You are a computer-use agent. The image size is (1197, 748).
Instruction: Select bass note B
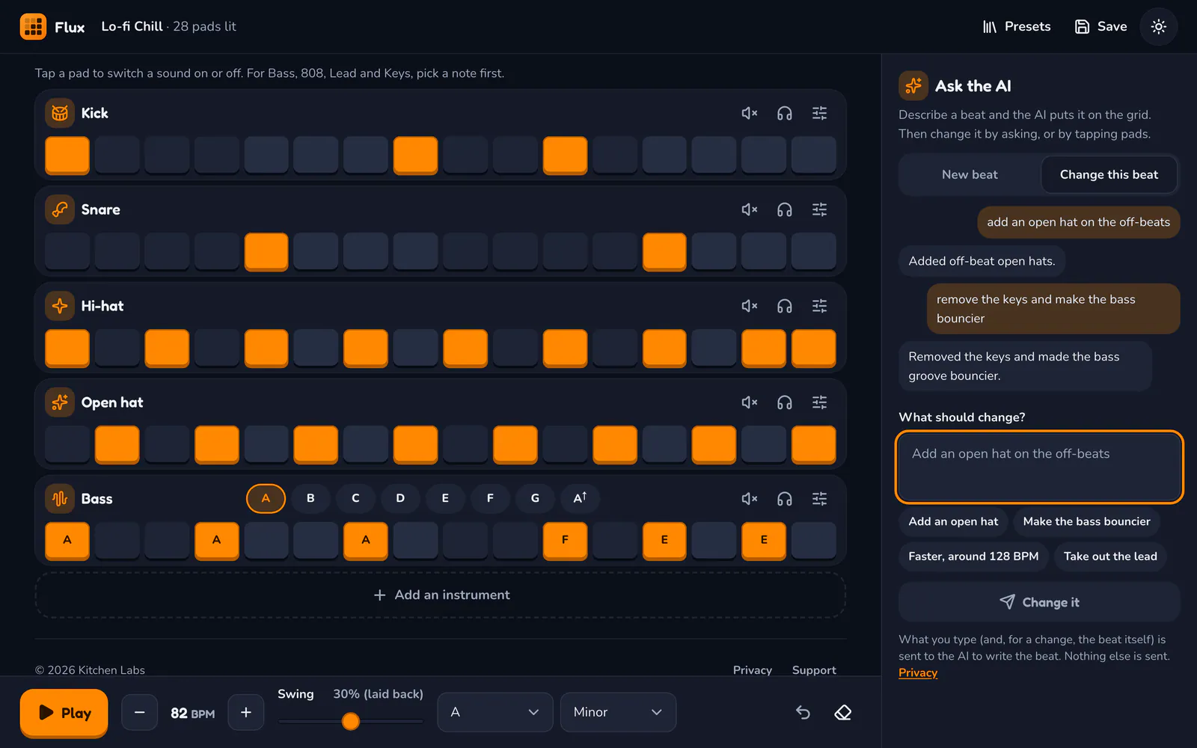click(x=310, y=498)
